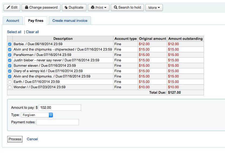Viewport: 225px width, 154px height.
Task: Click the Cancel link
Action: (32, 139)
